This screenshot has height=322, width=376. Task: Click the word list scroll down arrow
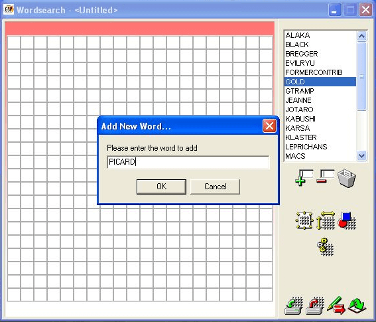pos(361,155)
